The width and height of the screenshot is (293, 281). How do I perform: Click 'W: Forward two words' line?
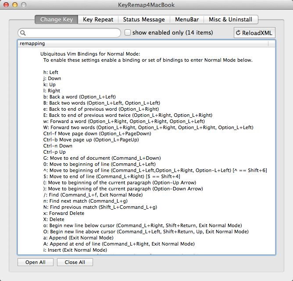click(x=148, y=127)
